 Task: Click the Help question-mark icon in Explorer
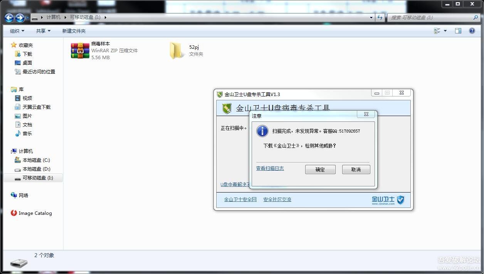coord(472,31)
